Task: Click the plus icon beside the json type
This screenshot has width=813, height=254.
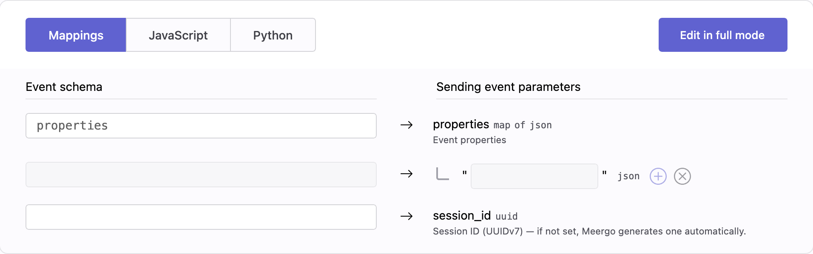Action: point(657,176)
